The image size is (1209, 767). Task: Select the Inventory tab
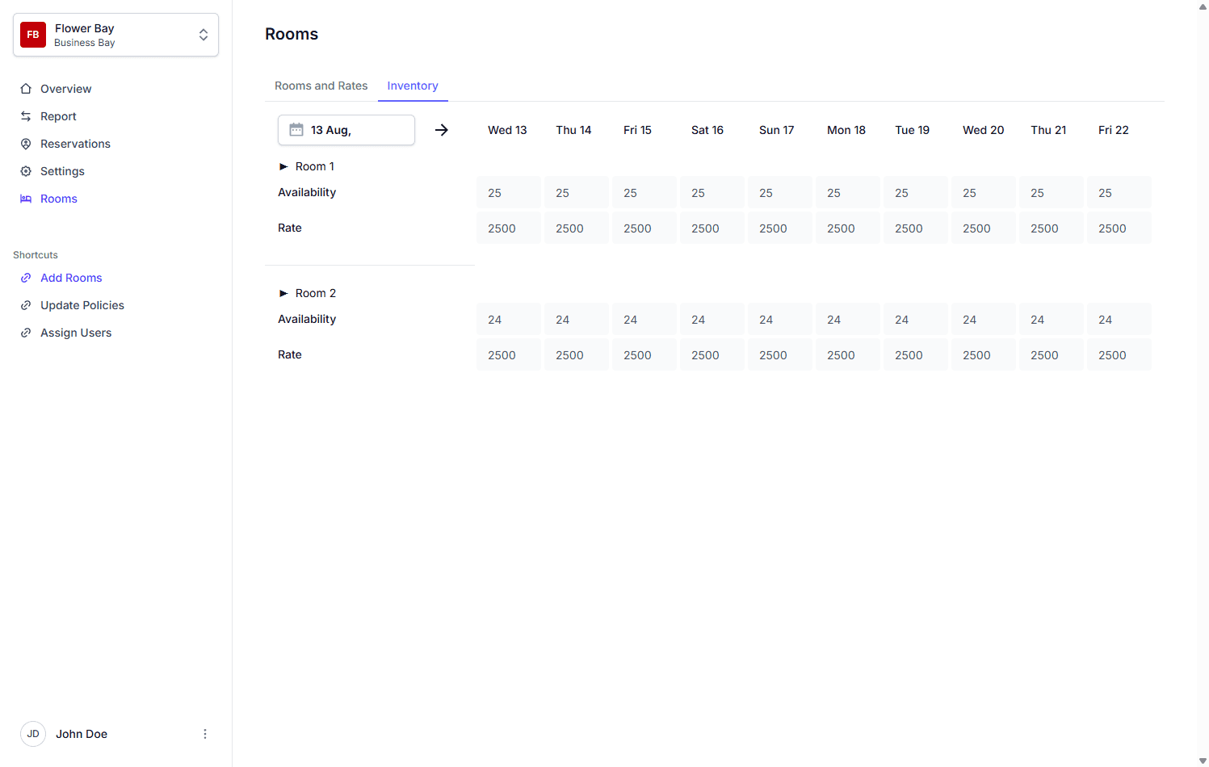[x=412, y=86]
